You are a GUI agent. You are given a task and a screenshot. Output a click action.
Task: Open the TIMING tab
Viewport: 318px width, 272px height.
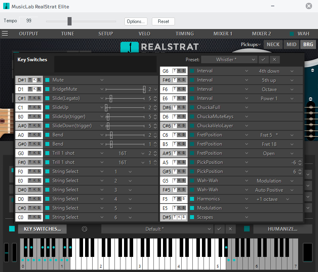pos(185,34)
